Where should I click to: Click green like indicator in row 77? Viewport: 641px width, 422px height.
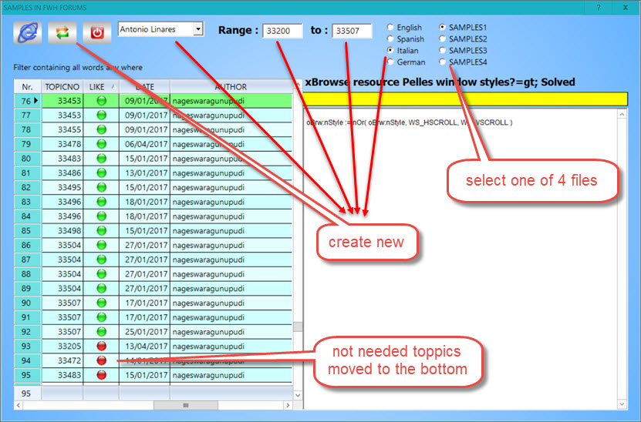click(x=101, y=115)
